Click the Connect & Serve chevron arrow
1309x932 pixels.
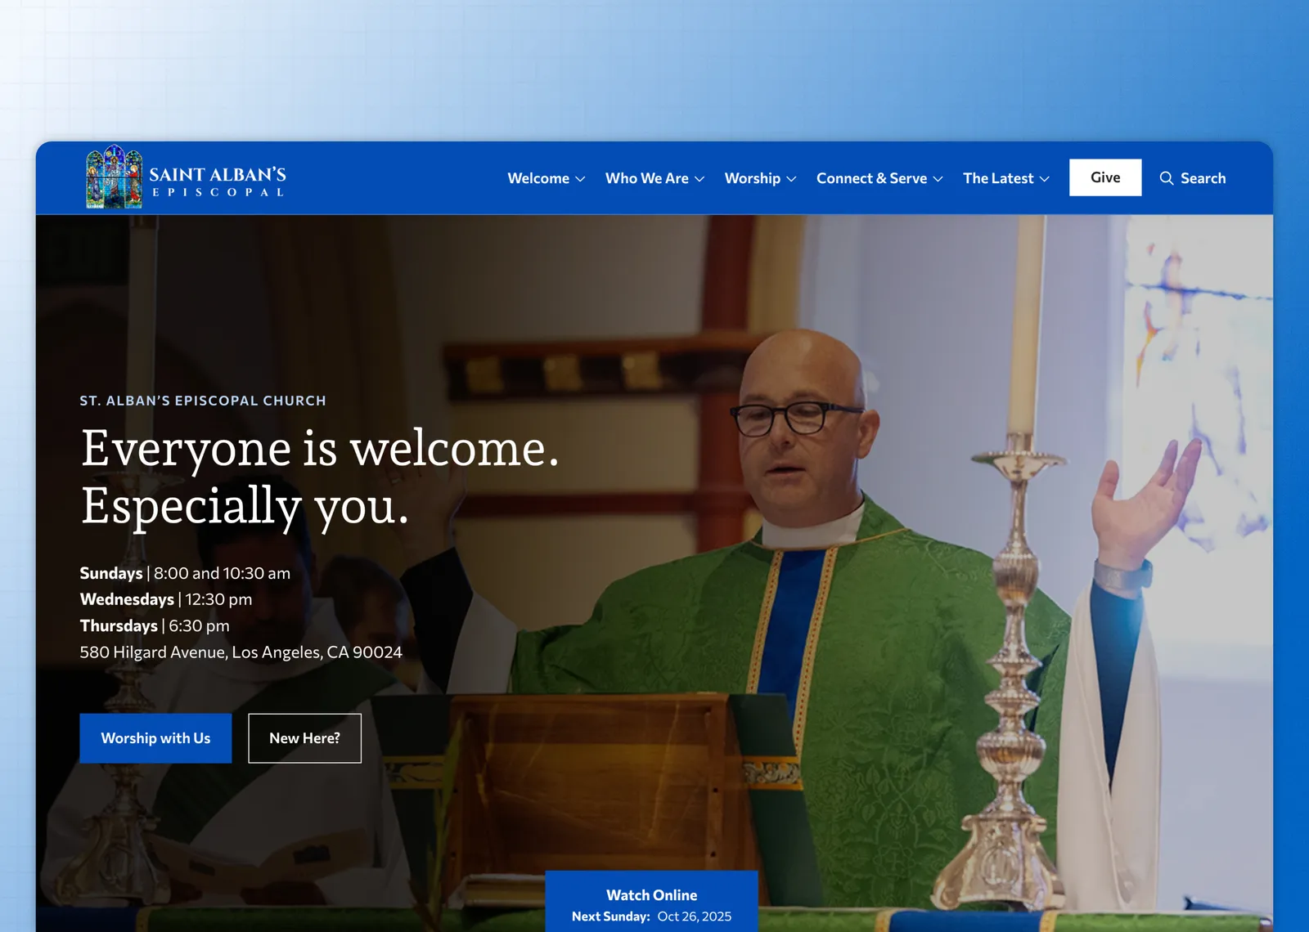938,179
